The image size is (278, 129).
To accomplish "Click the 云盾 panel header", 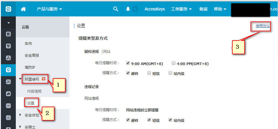I will [43, 27].
